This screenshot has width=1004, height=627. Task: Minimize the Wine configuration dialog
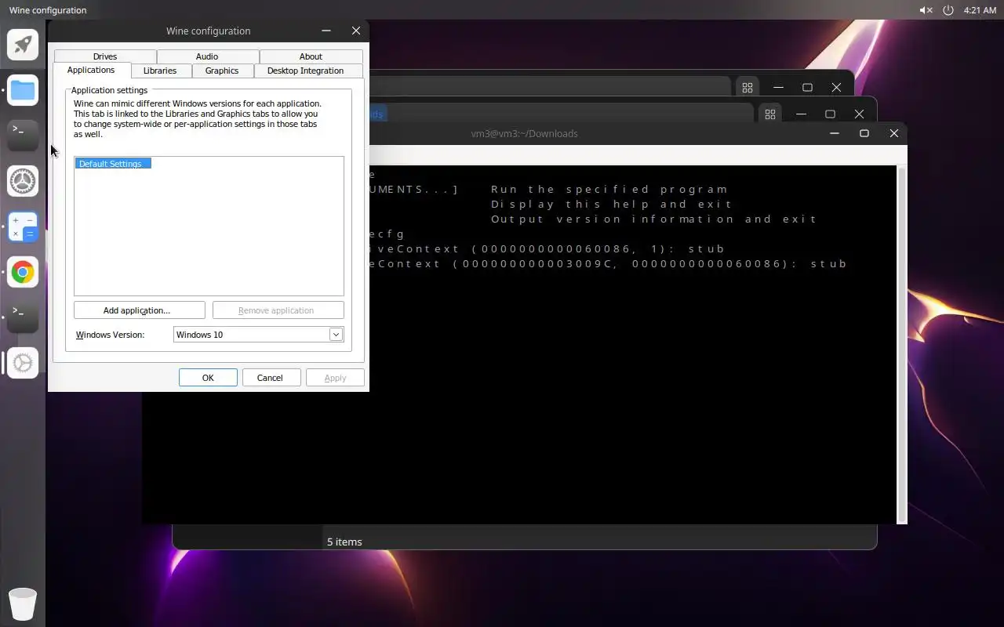pos(326,31)
